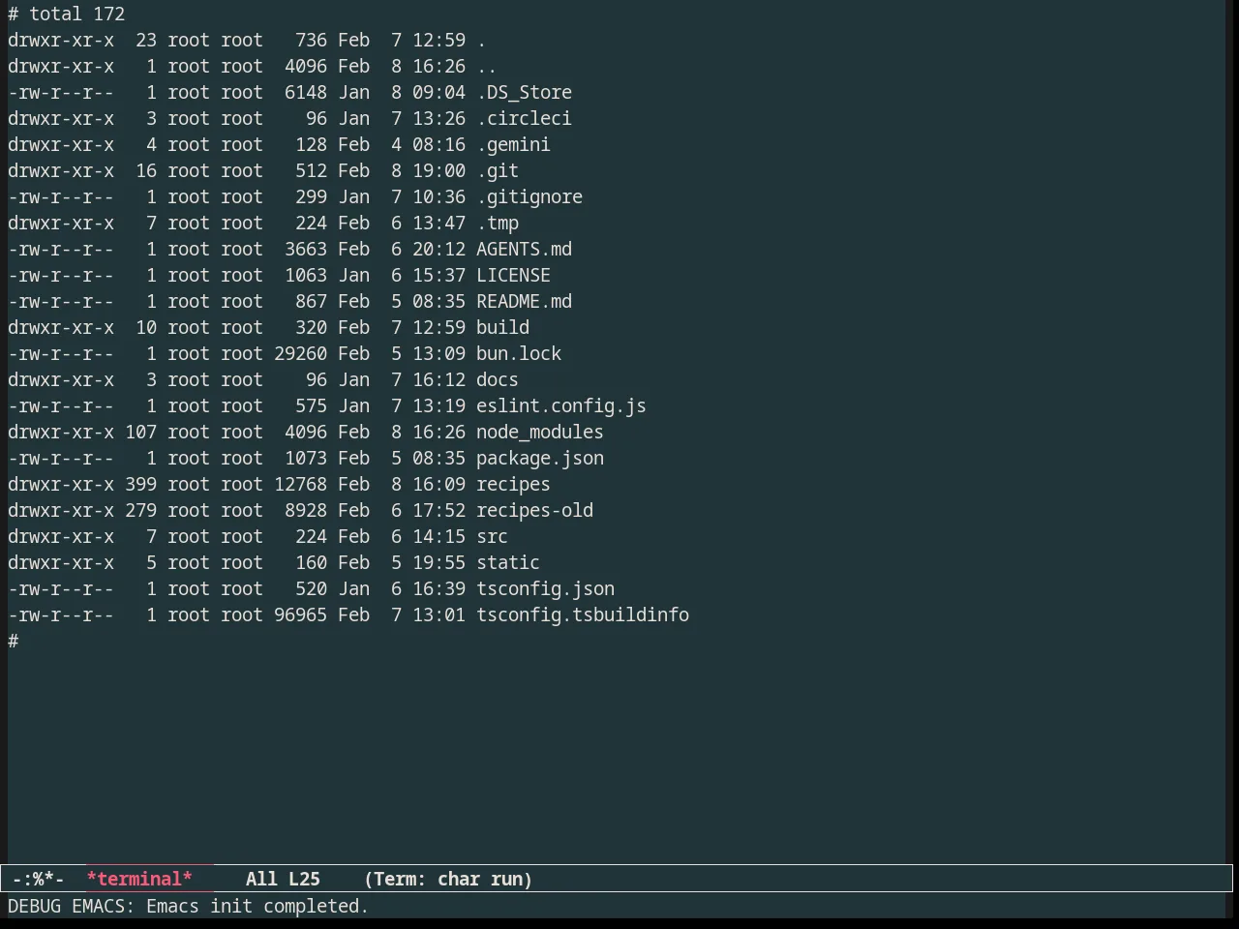Click the .git directory entry

click(498, 170)
